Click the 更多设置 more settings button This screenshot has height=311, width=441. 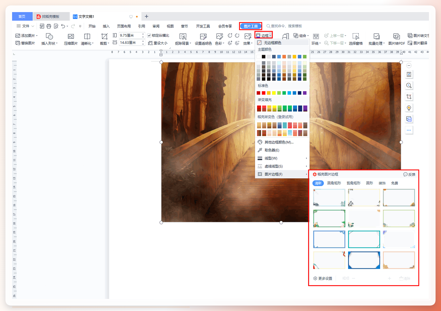pyautogui.click(x=323, y=278)
